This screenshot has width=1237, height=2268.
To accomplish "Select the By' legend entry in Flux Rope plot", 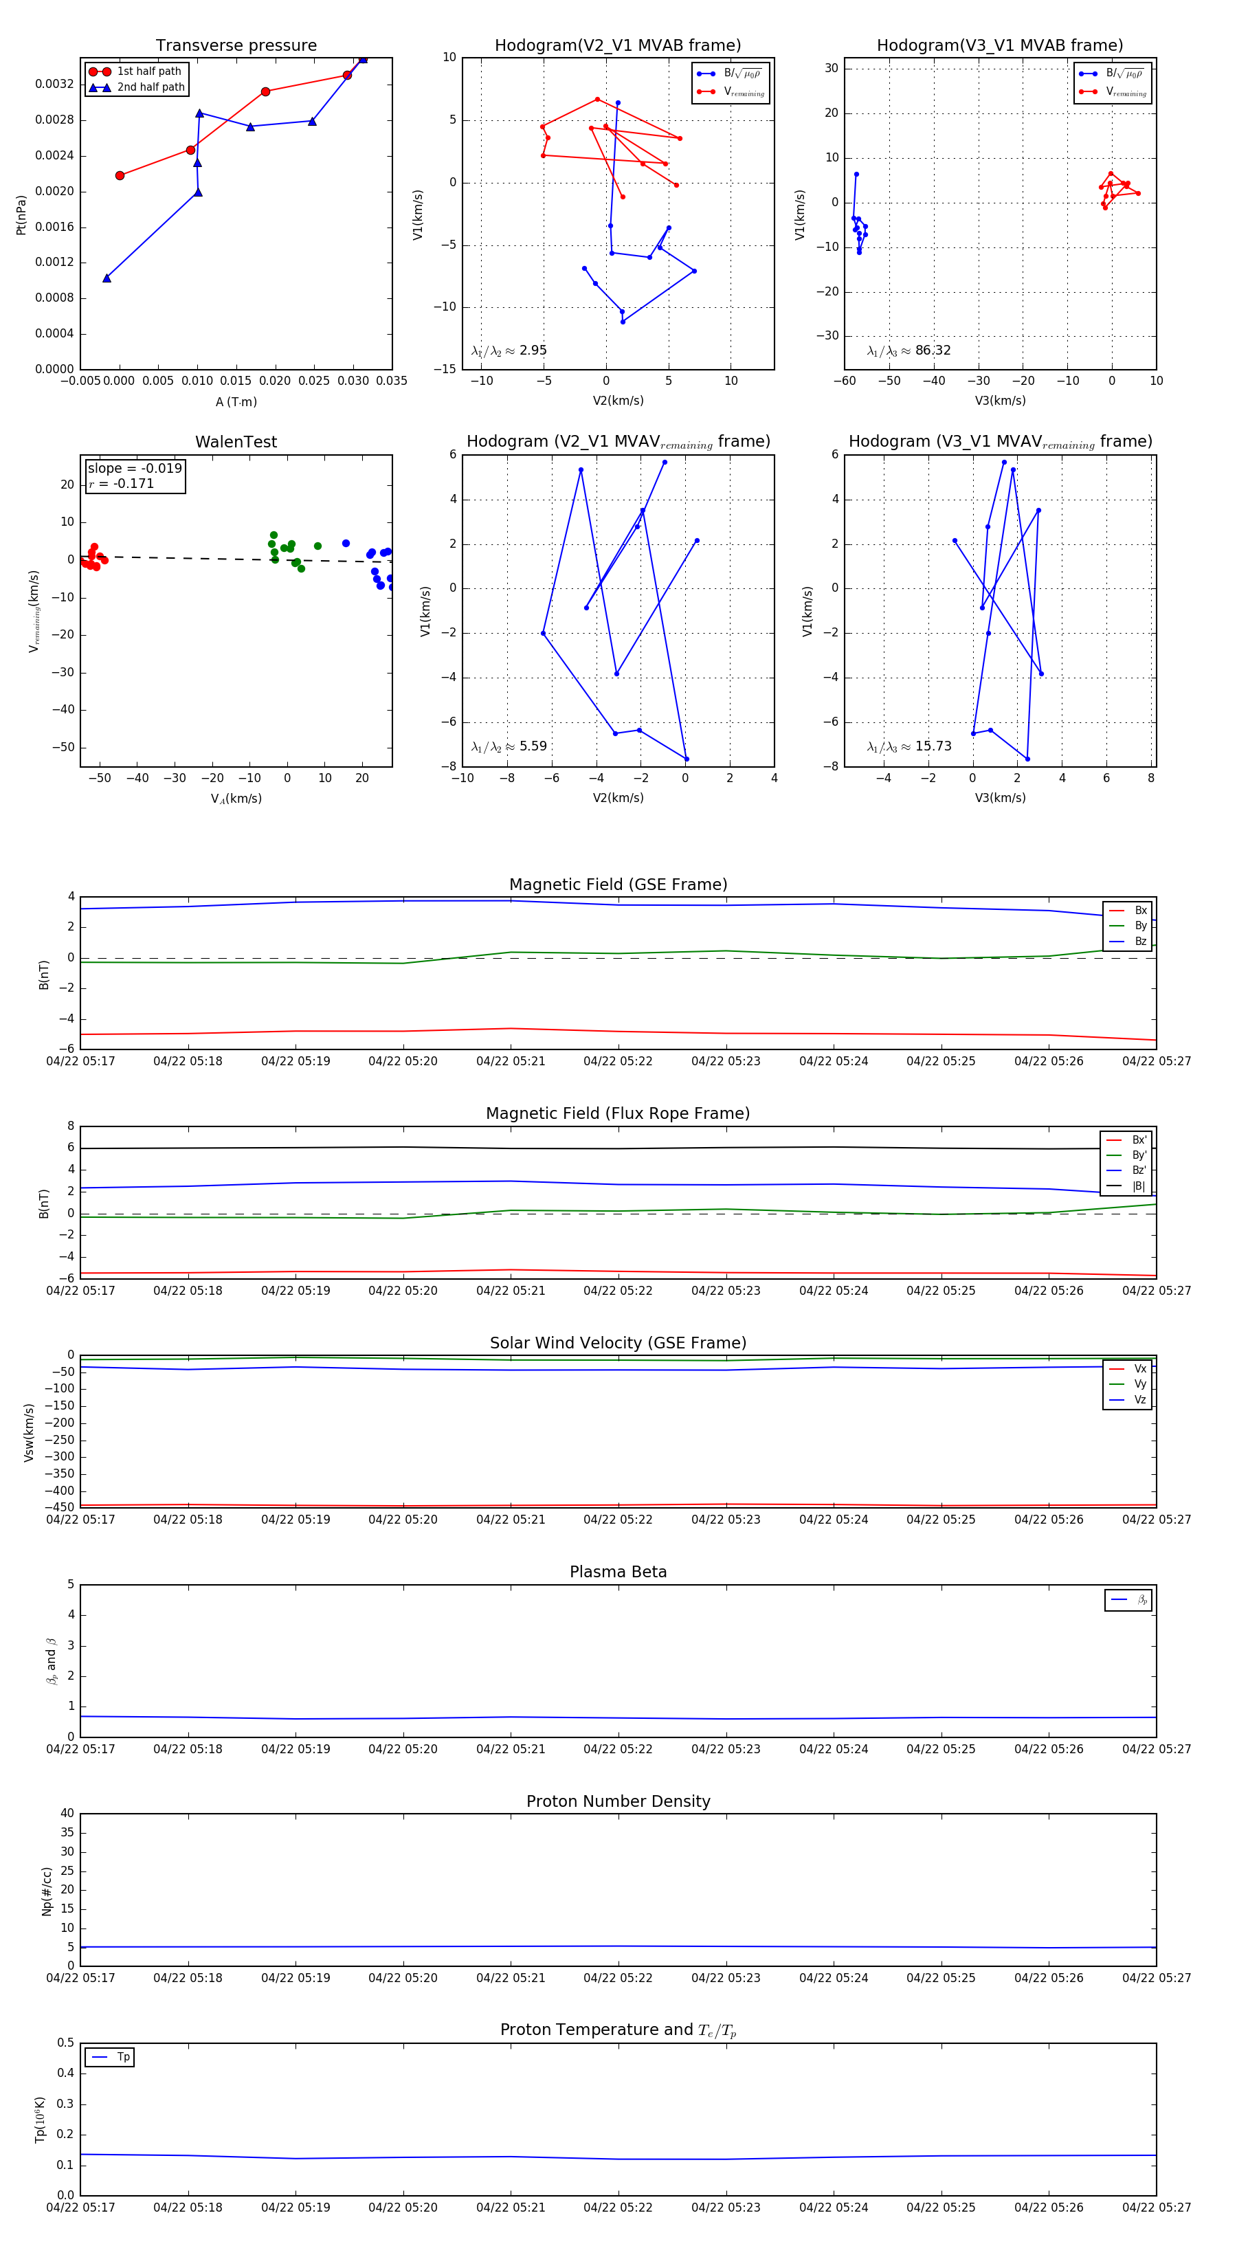I will point(1126,1155).
